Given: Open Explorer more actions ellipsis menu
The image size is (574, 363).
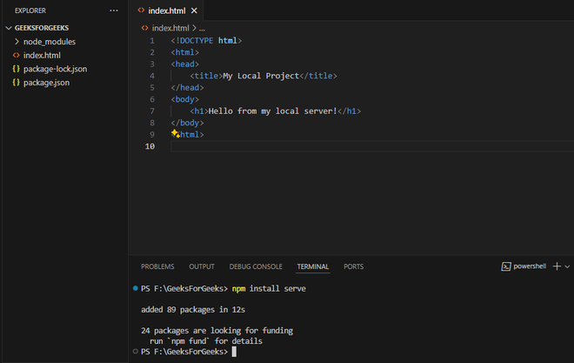Looking at the screenshot, I should click(x=113, y=10).
